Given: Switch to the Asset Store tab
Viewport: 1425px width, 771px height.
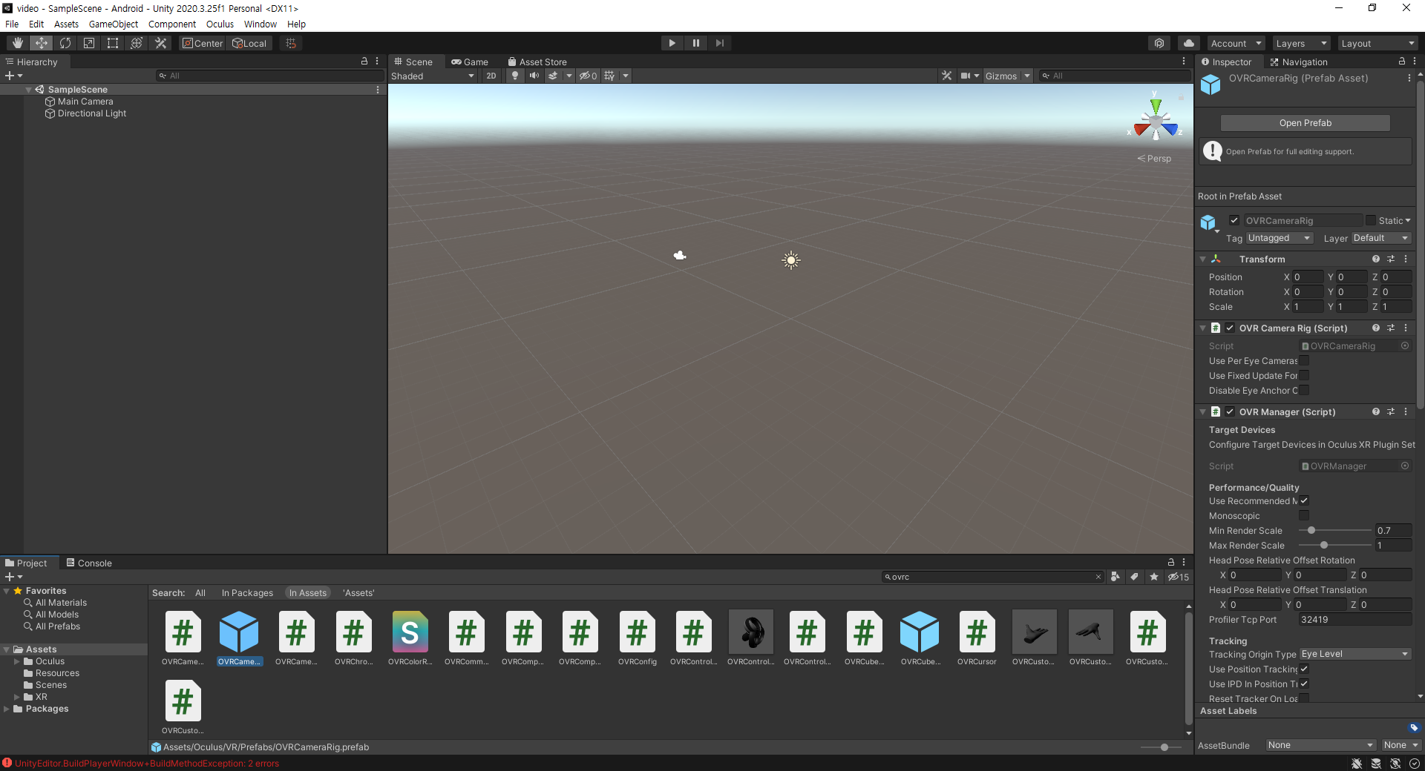Looking at the screenshot, I should pyautogui.click(x=537, y=62).
